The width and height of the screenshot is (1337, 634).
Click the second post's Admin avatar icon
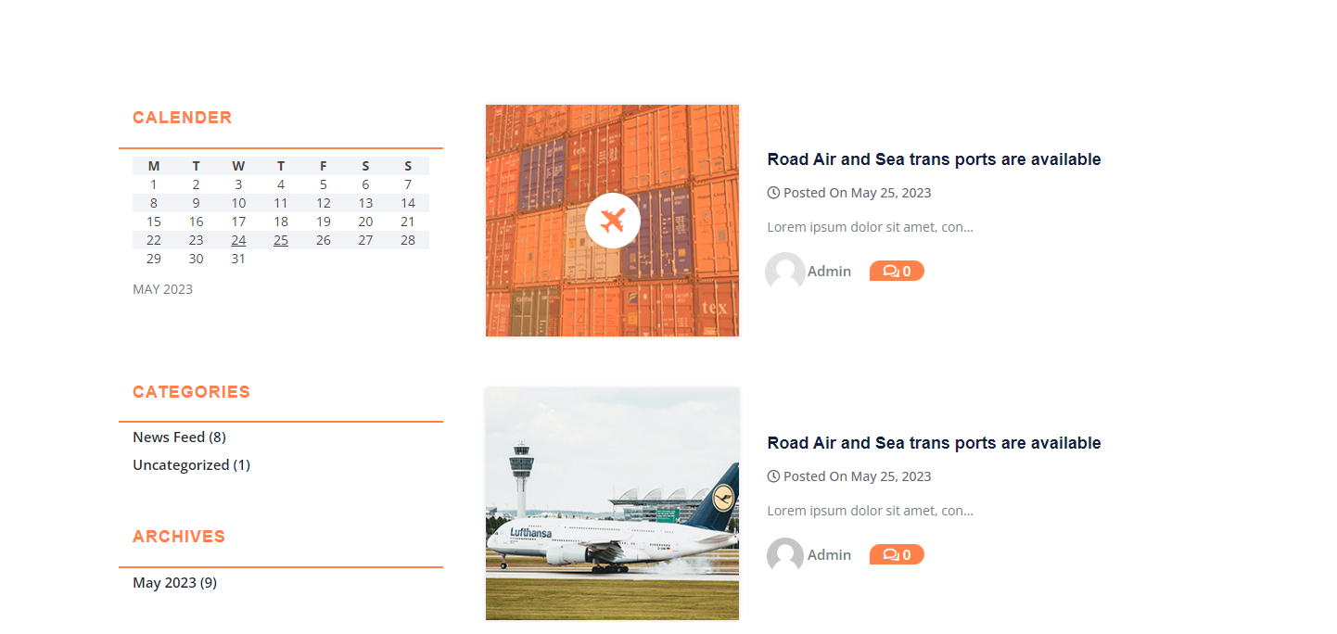tap(785, 555)
